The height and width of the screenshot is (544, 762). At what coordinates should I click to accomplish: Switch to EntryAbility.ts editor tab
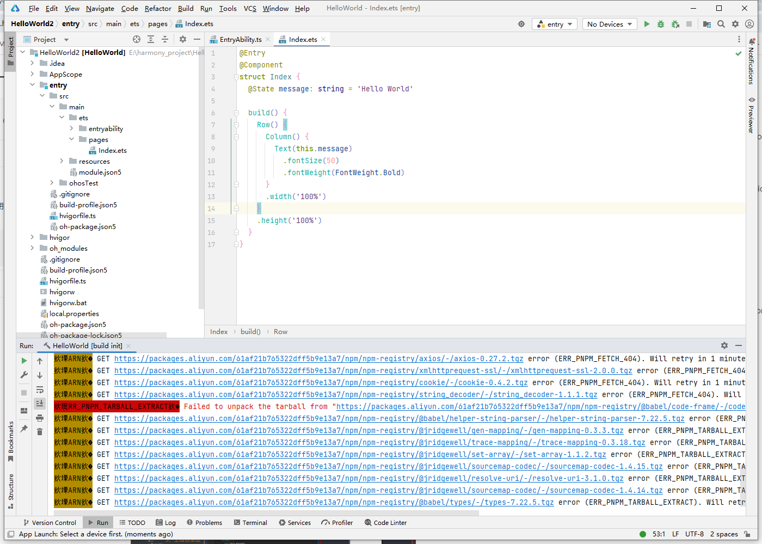tap(241, 39)
